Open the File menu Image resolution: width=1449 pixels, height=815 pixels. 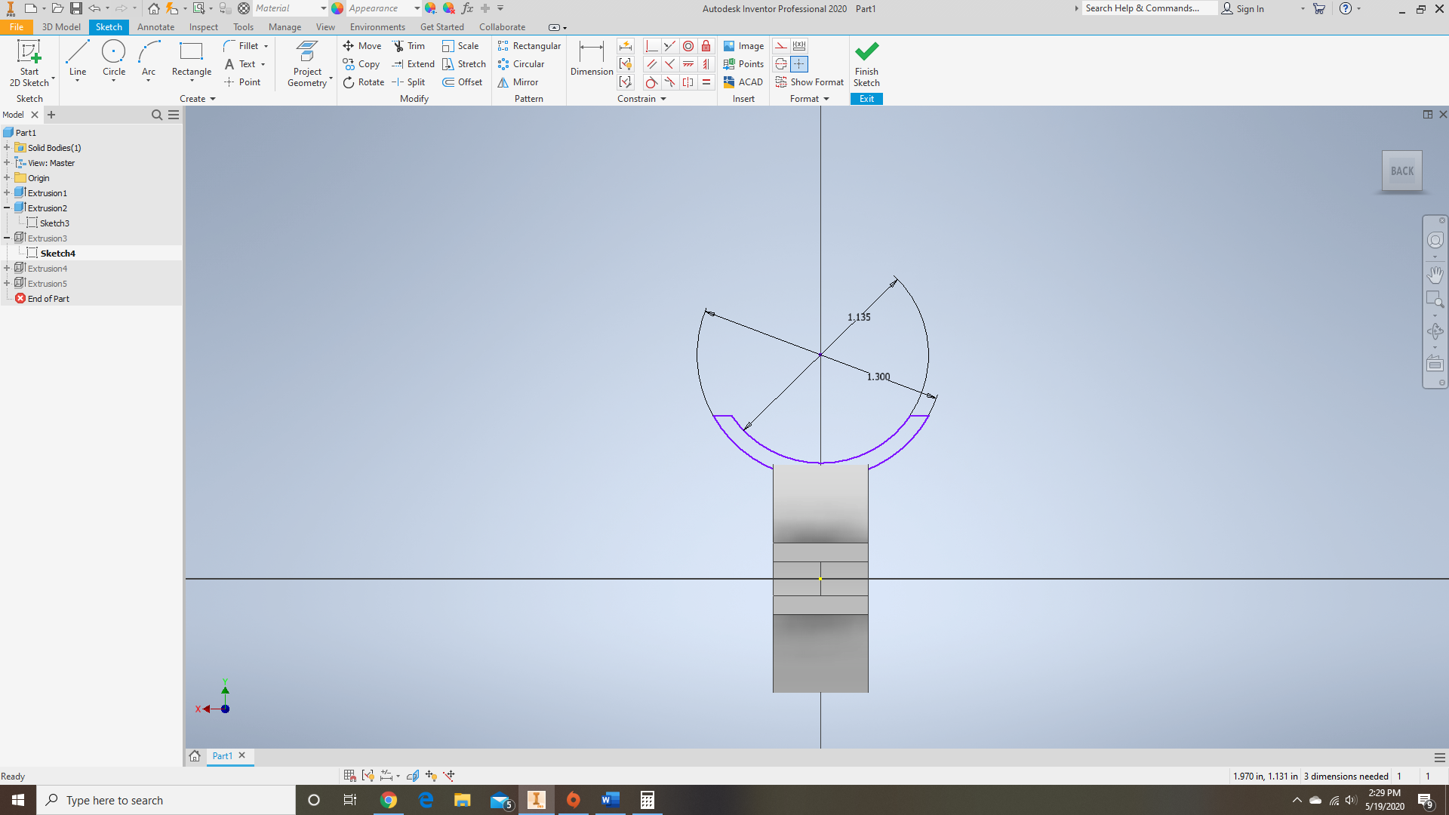[x=17, y=27]
